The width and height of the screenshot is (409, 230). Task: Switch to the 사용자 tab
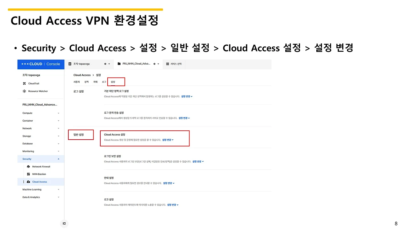pyautogui.click(x=77, y=82)
